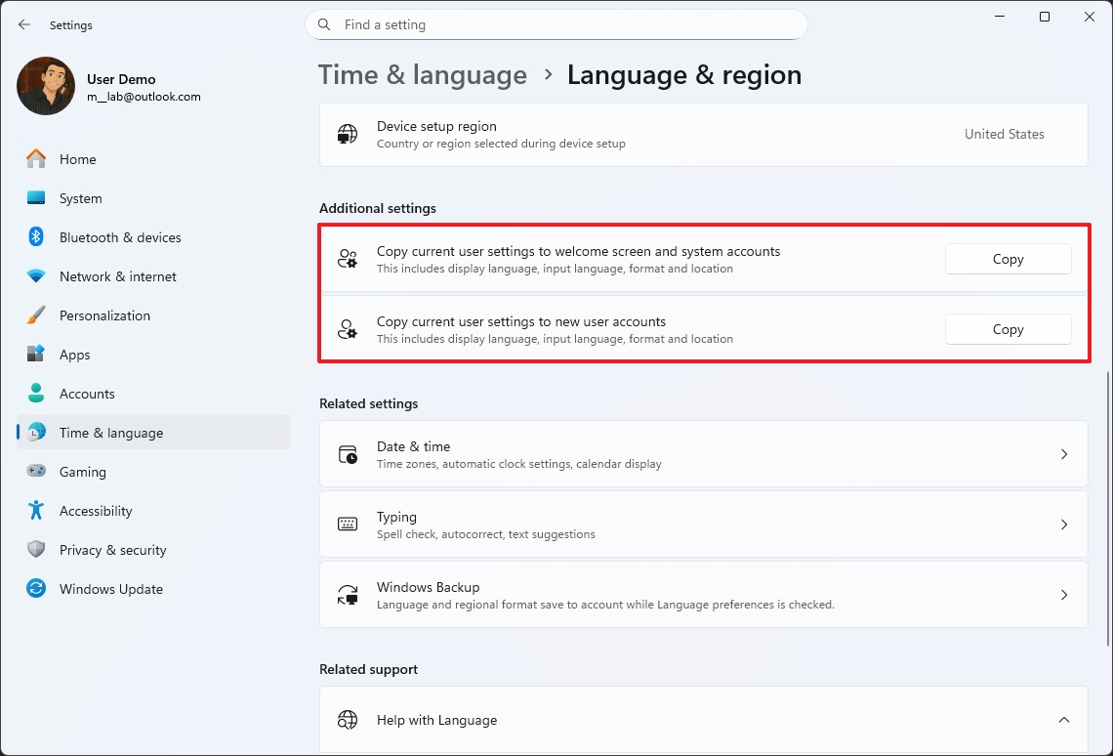Navigate to Accounts settings

[x=87, y=394]
